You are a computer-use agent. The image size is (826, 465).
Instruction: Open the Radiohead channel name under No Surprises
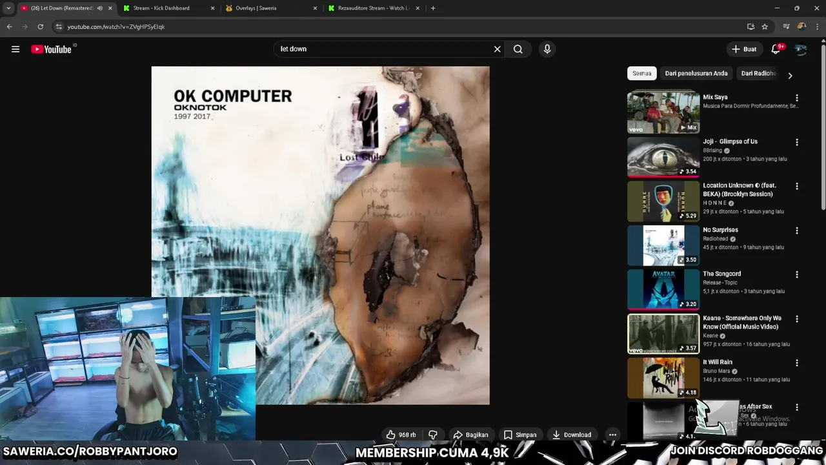click(715, 239)
